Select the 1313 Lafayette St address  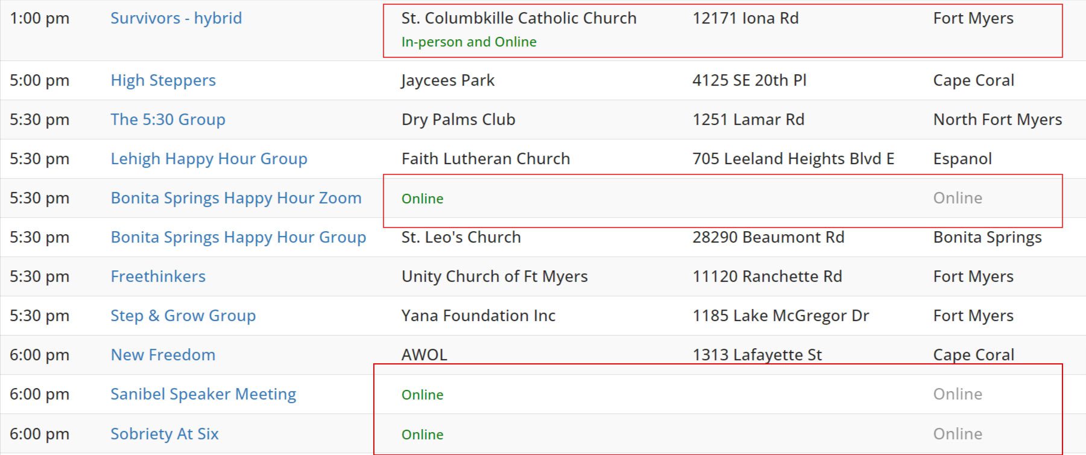(x=757, y=355)
